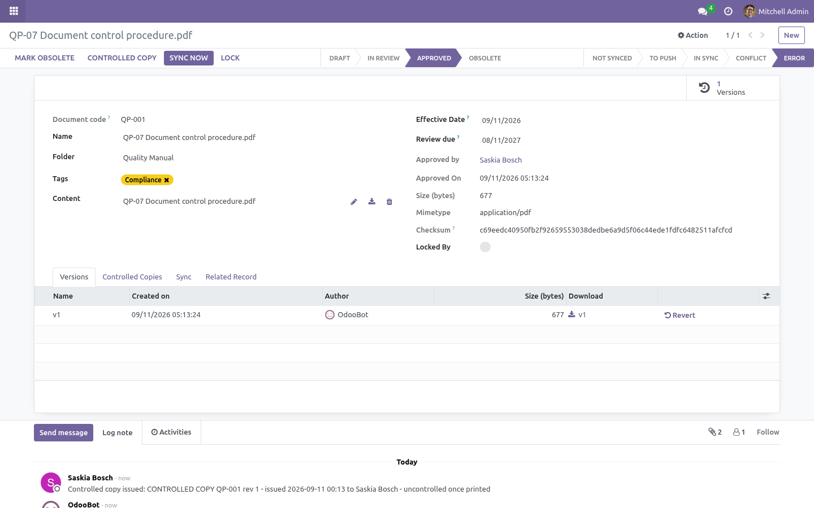Click the Document code field QP-001
Viewport: 814px width, 508px height.
click(133, 120)
